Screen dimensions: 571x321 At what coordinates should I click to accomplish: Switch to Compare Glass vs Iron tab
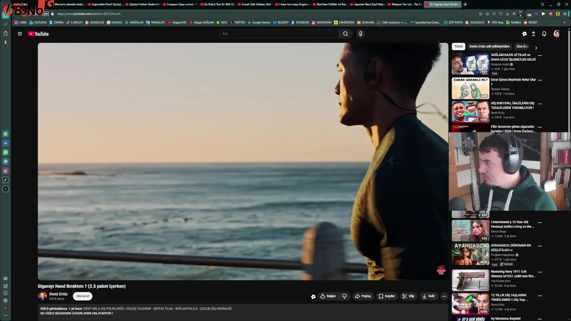point(181,4)
